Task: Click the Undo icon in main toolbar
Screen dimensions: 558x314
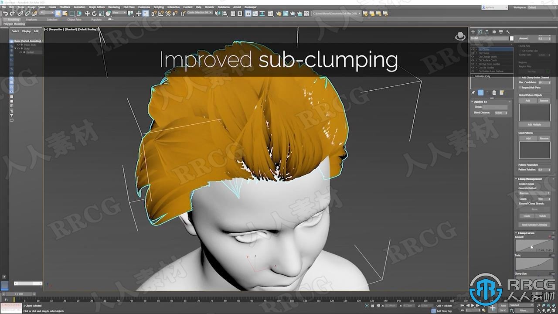Action: pos(6,14)
